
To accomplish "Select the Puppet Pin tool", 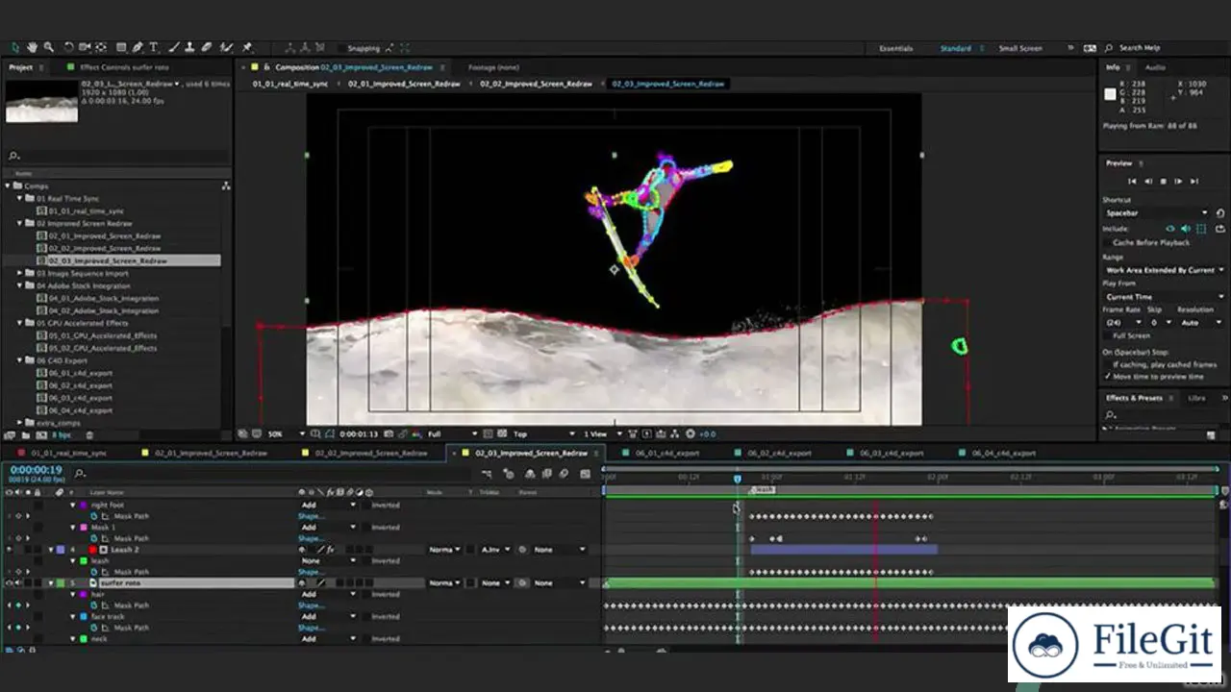I will point(247,47).
